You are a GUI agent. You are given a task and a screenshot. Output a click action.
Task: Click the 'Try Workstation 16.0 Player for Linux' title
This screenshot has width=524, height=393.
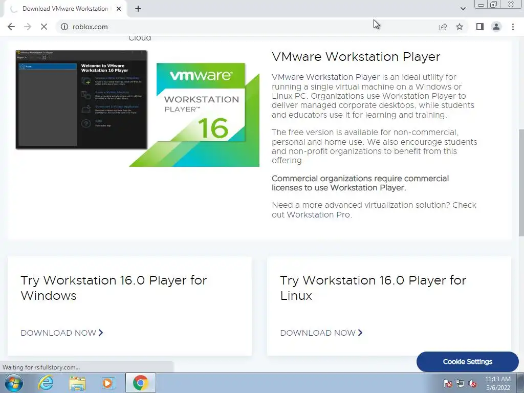(x=373, y=288)
